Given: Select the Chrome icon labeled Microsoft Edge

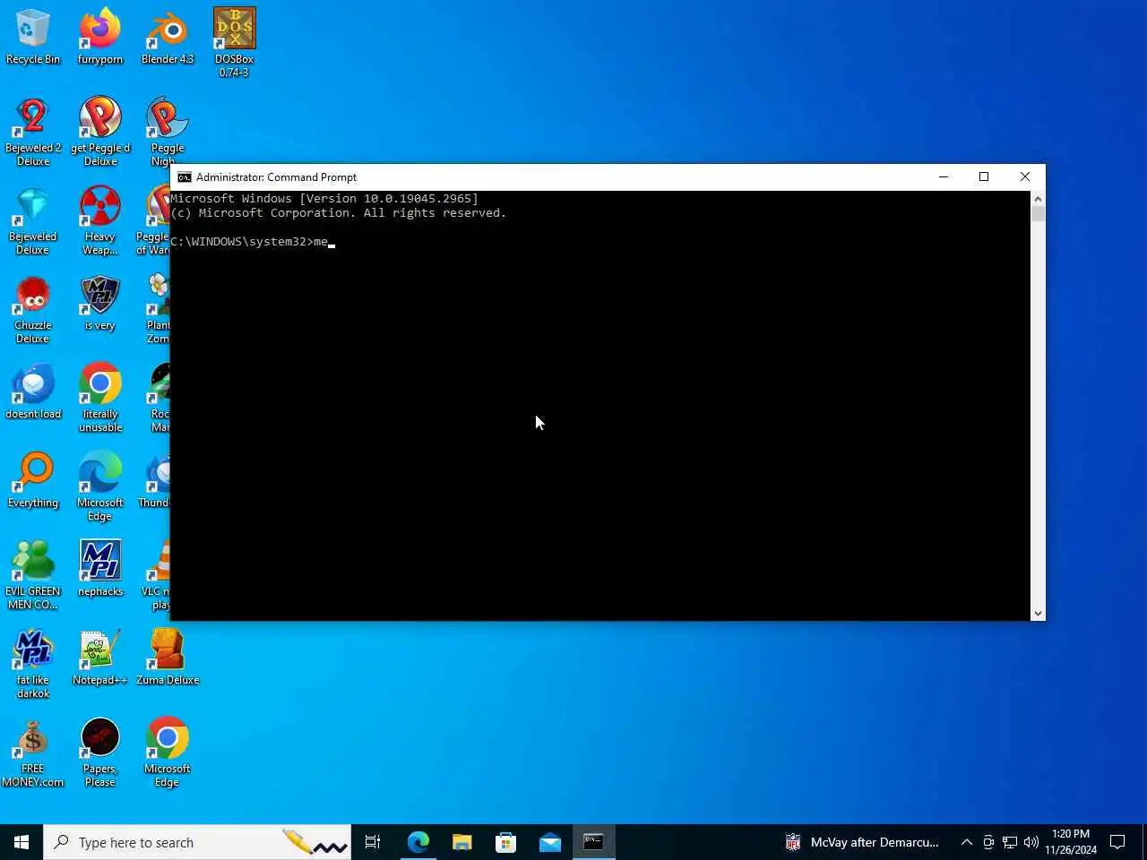Looking at the screenshot, I should 168,752.
